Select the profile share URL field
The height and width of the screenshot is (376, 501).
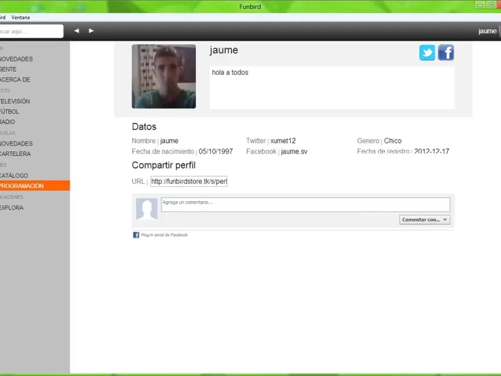(x=189, y=181)
